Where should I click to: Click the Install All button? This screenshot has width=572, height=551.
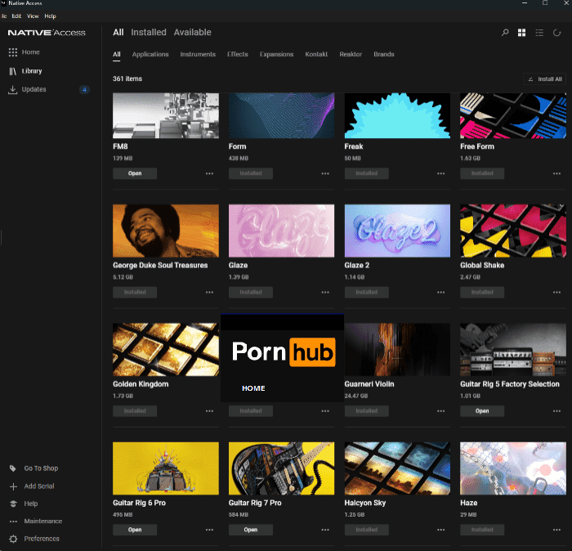[544, 79]
